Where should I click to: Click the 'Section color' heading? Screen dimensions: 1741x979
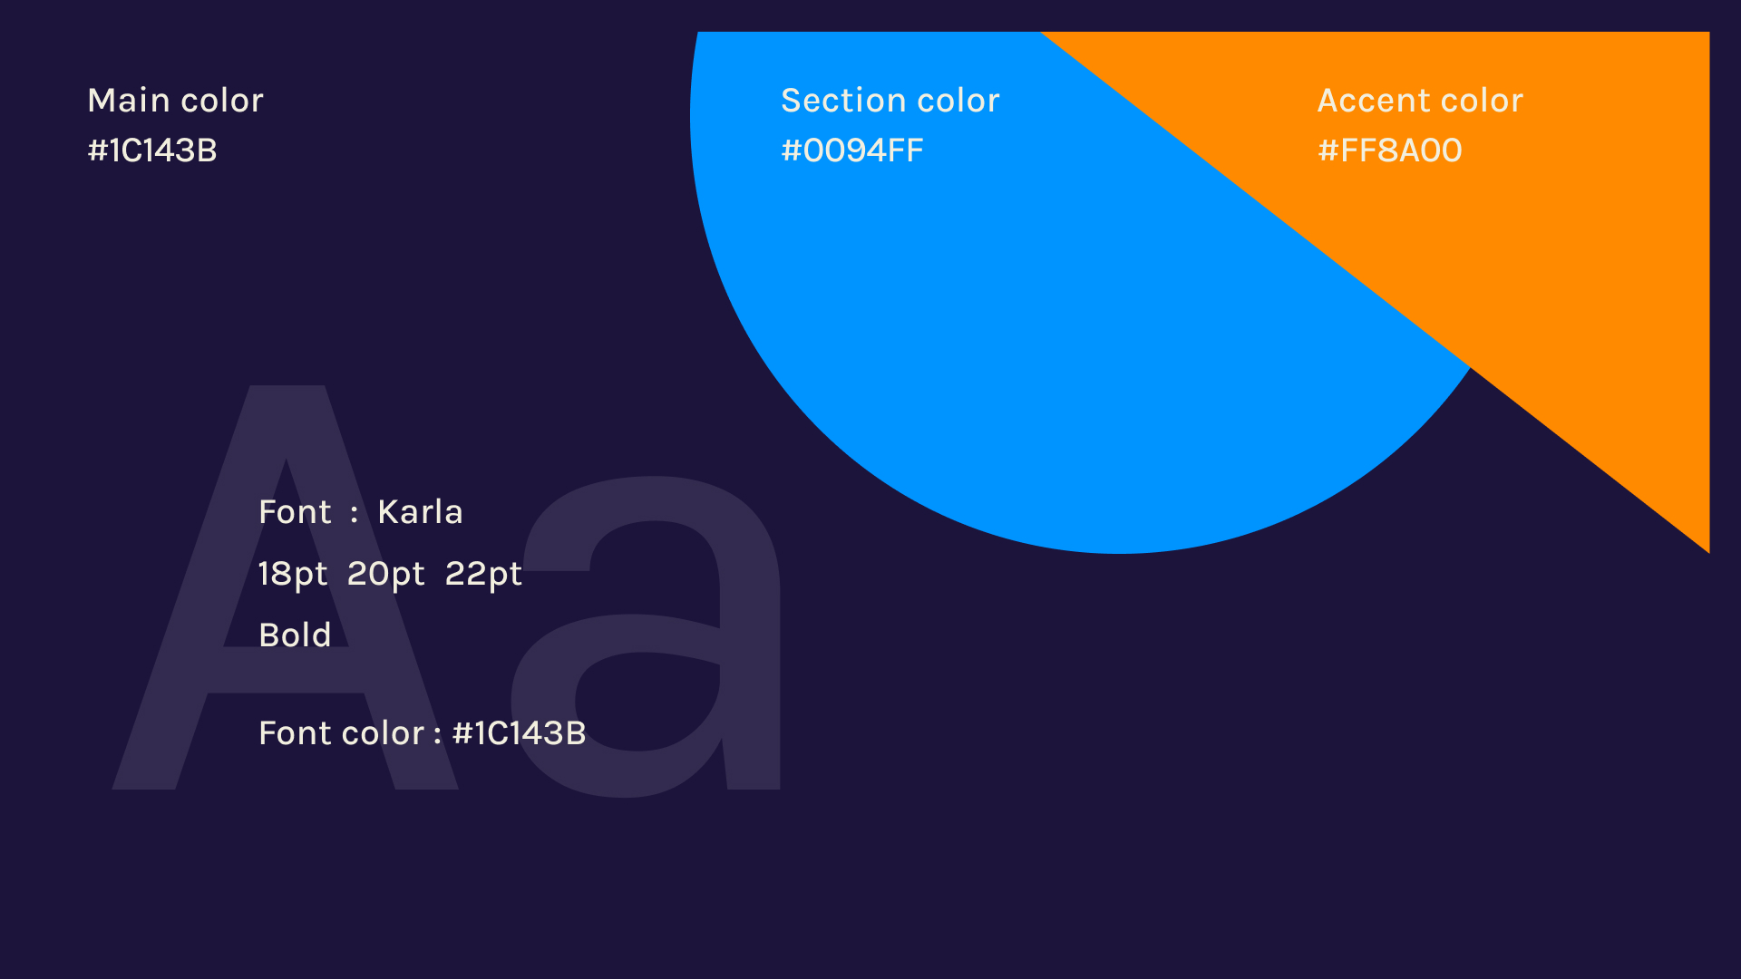[x=890, y=101]
